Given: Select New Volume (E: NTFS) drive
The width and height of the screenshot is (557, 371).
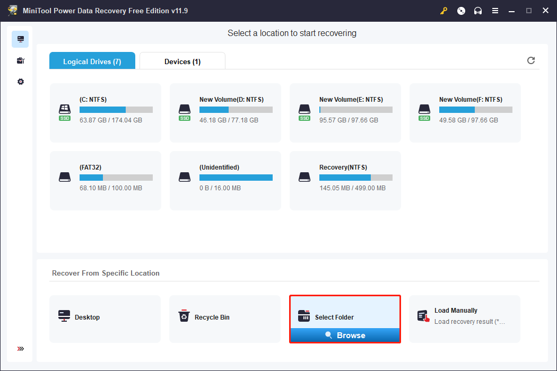Looking at the screenshot, I should tap(345, 112).
